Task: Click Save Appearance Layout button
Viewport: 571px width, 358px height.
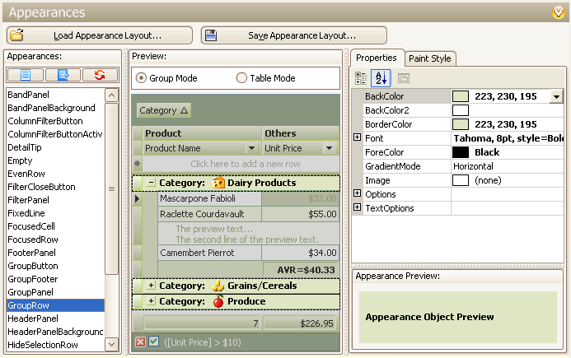Action: point(294,35)
